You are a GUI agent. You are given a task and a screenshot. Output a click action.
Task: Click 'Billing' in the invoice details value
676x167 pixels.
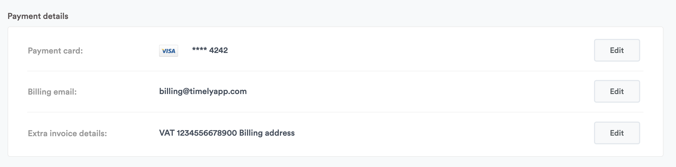click(251, 133)
